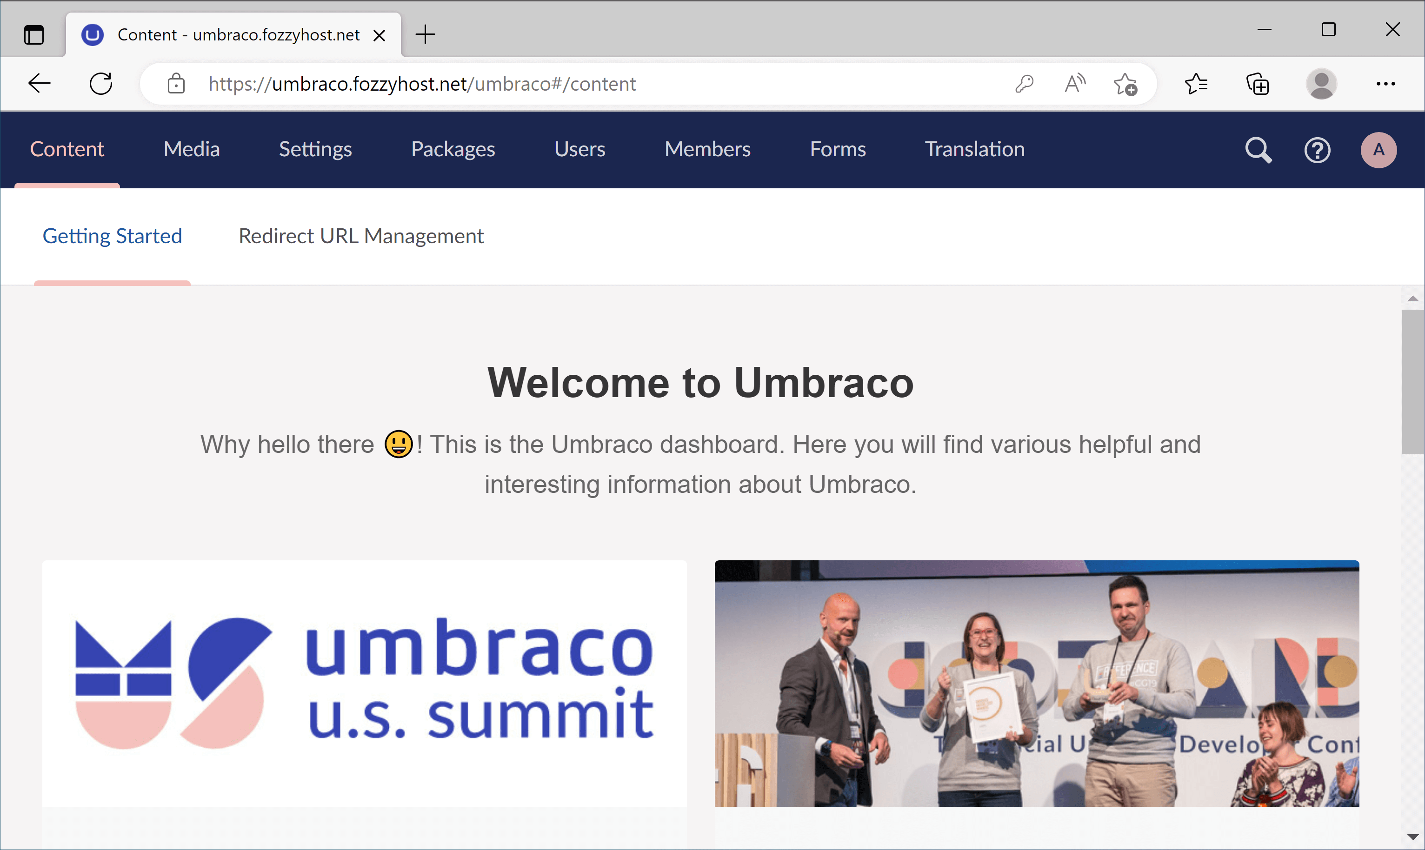Close the Content - umbraco.fozzyhost.net tab
This screenshot has height=850, width=1425.
point(379,35)
